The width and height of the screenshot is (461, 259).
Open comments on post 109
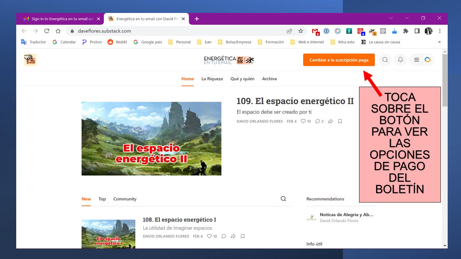tap(319, 121)
